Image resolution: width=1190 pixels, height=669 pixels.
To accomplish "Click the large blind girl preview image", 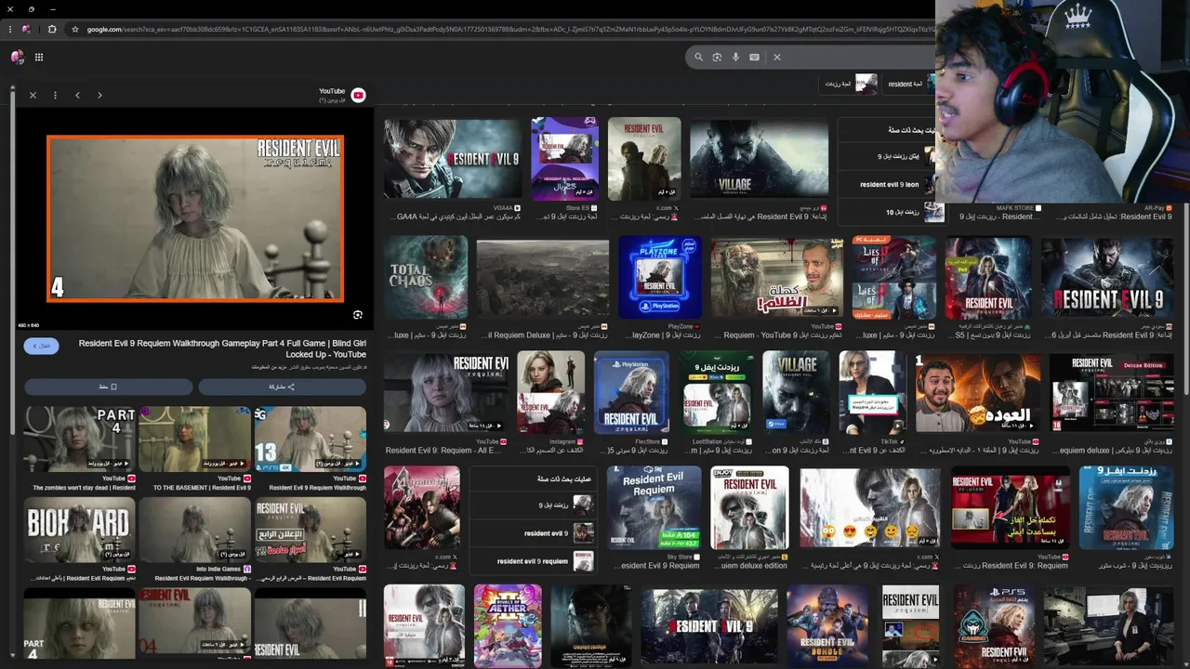I will (195, 218).
